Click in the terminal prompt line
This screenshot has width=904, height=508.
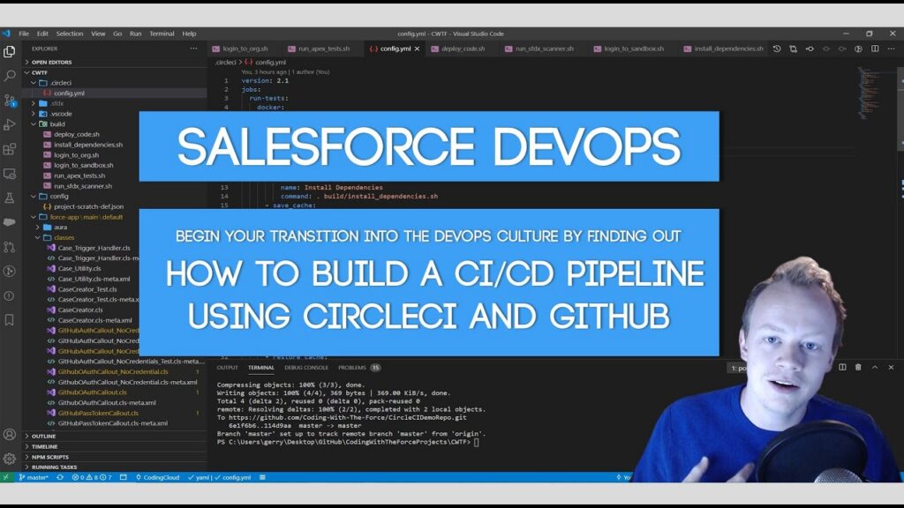point(348,443)
